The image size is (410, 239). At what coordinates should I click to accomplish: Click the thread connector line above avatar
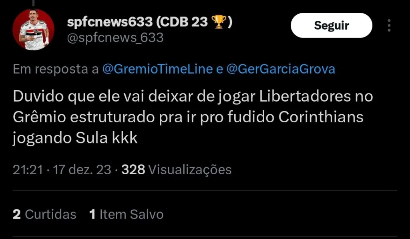(x=34, y=3)
